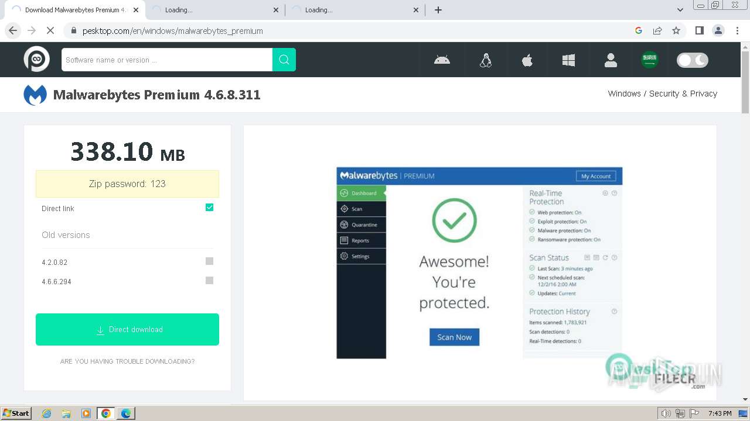The width and height of the screenshot is (750, 421).
Task: Switch language via the green flag icon
Action: coord(649,60)
